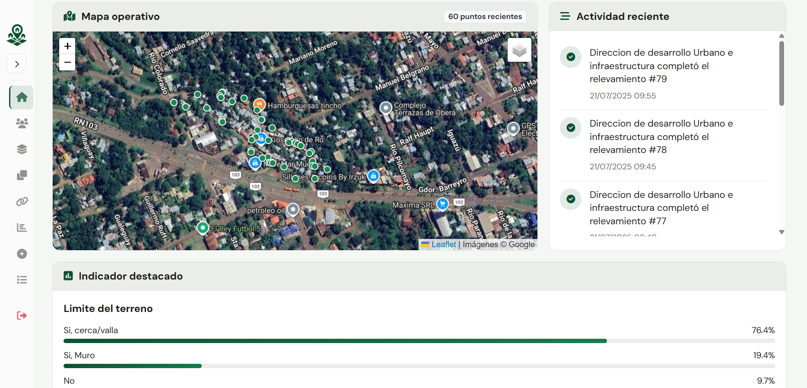Click scroll down arrow in Actividad reciente

point(782,232)
